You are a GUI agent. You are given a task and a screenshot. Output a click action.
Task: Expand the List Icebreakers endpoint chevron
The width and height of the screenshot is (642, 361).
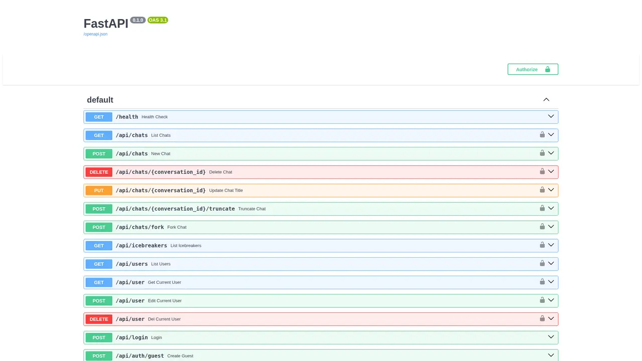click(x=551, y=245)
